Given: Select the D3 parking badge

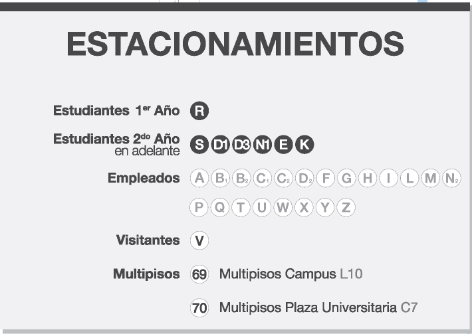Looking at the screenshot, I should coord(241,145).
